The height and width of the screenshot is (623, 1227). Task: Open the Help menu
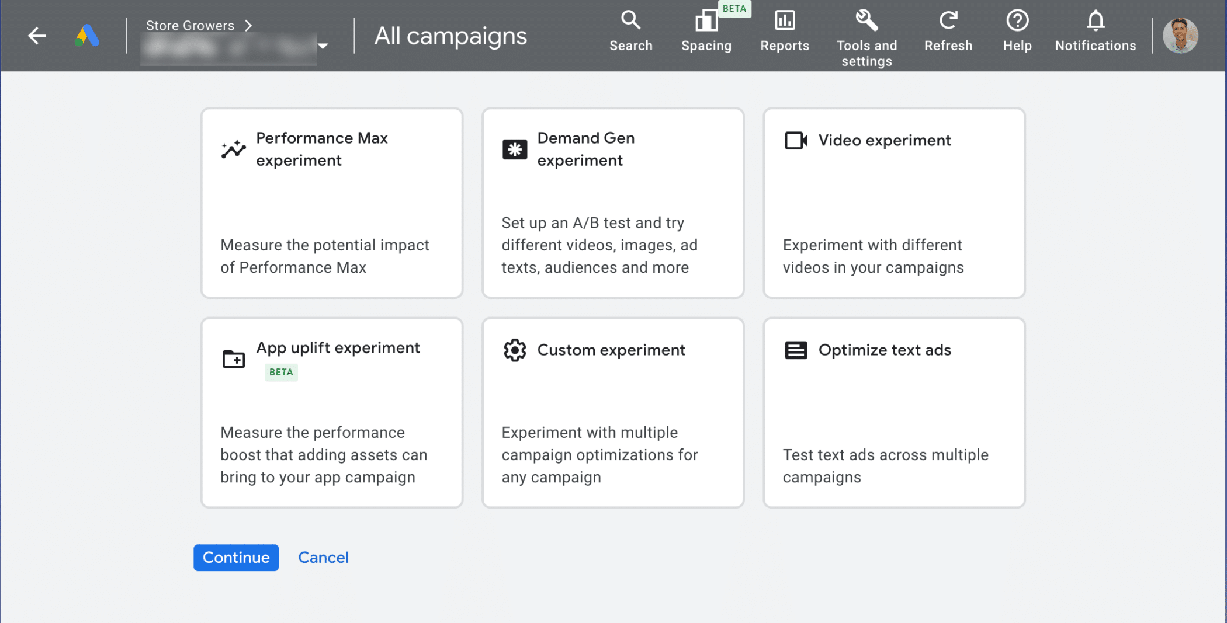click(x=1017, y=32)
